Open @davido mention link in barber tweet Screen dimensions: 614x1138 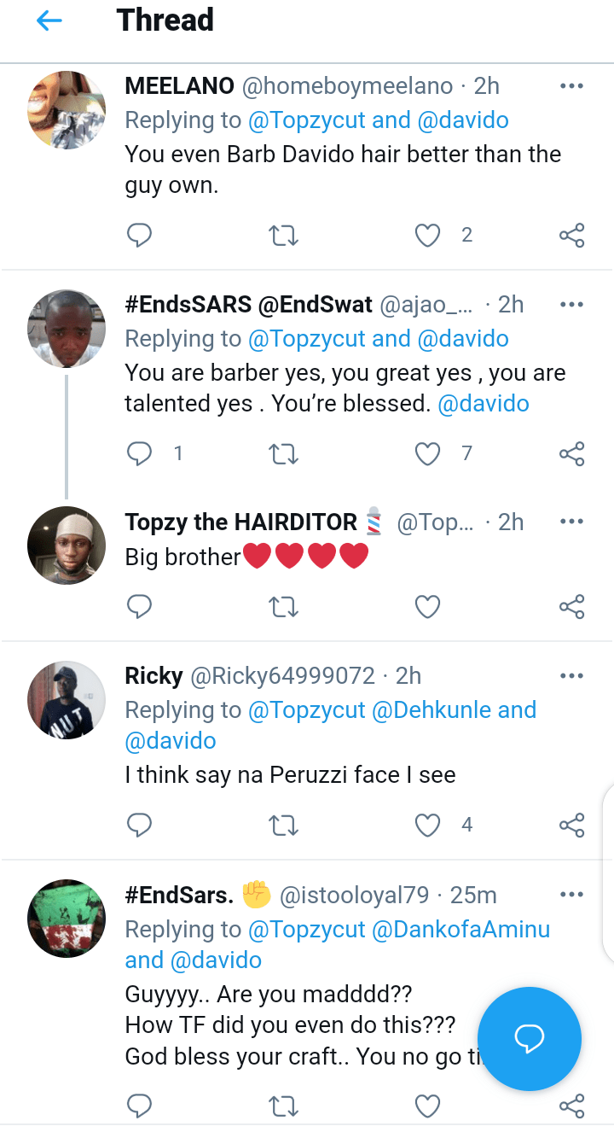[484, 404]
